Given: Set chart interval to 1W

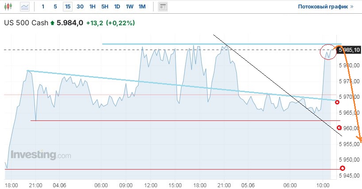Looking at the screenshot, I should pos(129,7).
